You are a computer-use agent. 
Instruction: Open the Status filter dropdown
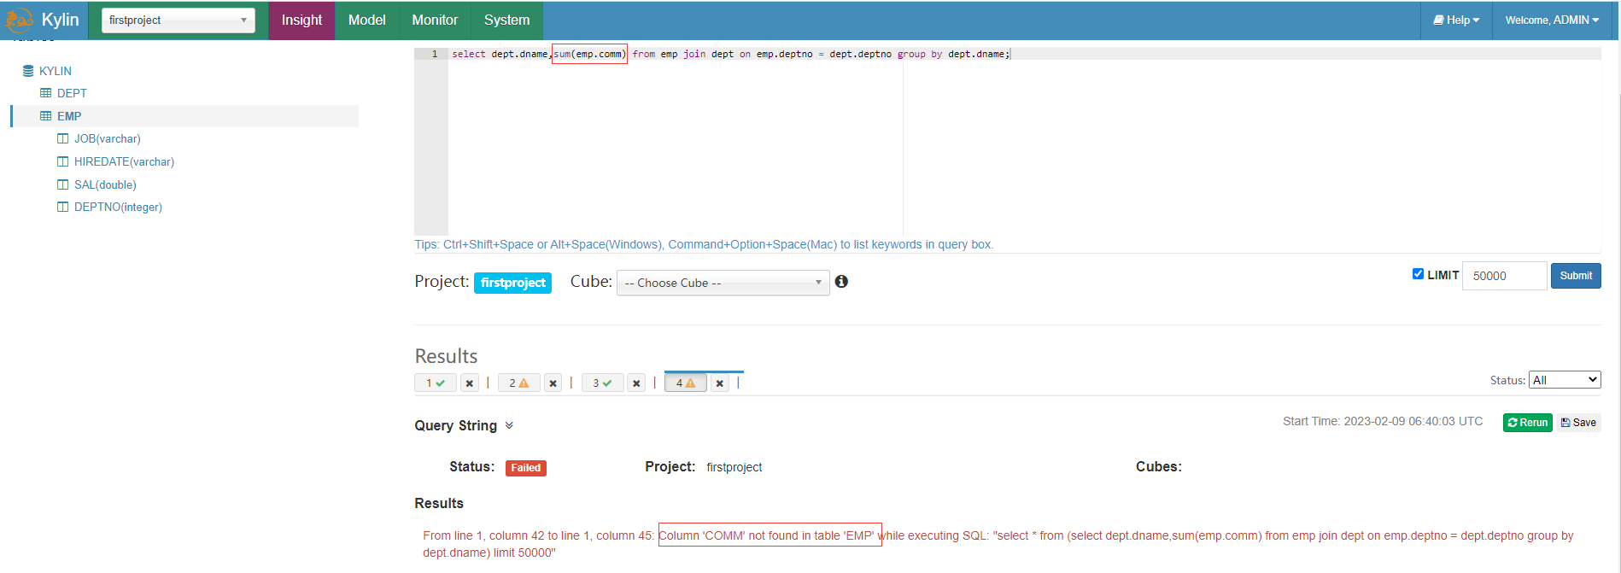1565,380
